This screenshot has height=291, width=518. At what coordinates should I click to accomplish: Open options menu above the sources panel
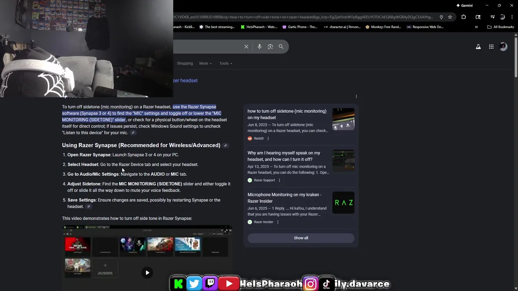coord(356,97)
